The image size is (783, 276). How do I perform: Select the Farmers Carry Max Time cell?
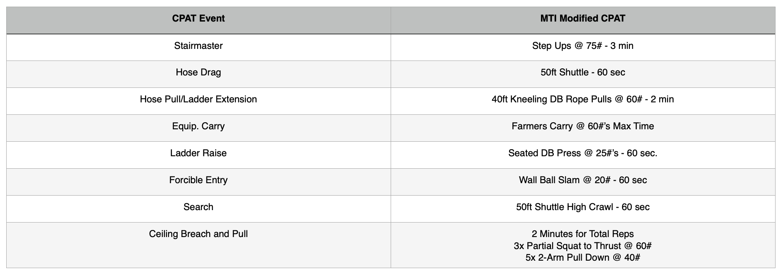pyautogui.click(x=582, y=126)
